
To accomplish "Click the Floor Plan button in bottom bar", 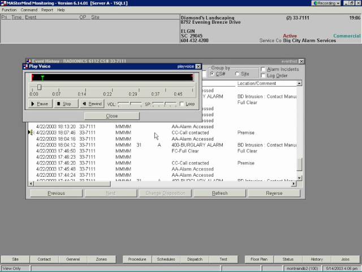I will click(x=259, y=260).
